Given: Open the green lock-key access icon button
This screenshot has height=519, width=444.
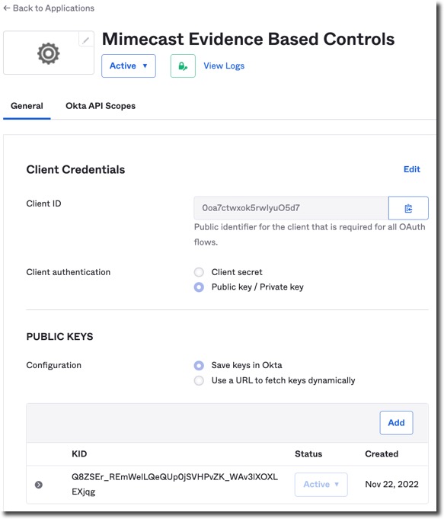Looking at the screenshot, I should point(183,66).
